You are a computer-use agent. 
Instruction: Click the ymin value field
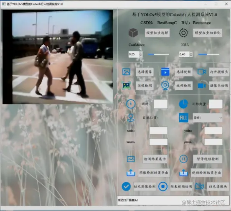tap(213, 130)
